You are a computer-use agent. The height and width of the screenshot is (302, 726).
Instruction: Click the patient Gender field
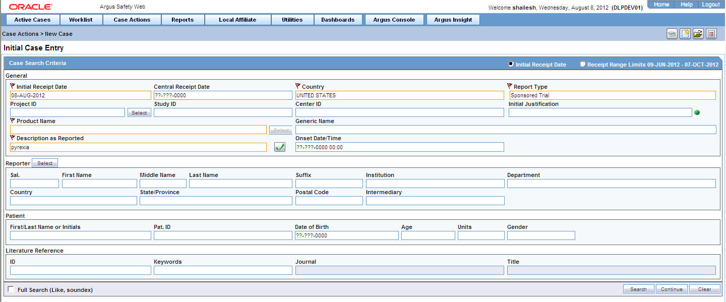click(x=541, y=235)
